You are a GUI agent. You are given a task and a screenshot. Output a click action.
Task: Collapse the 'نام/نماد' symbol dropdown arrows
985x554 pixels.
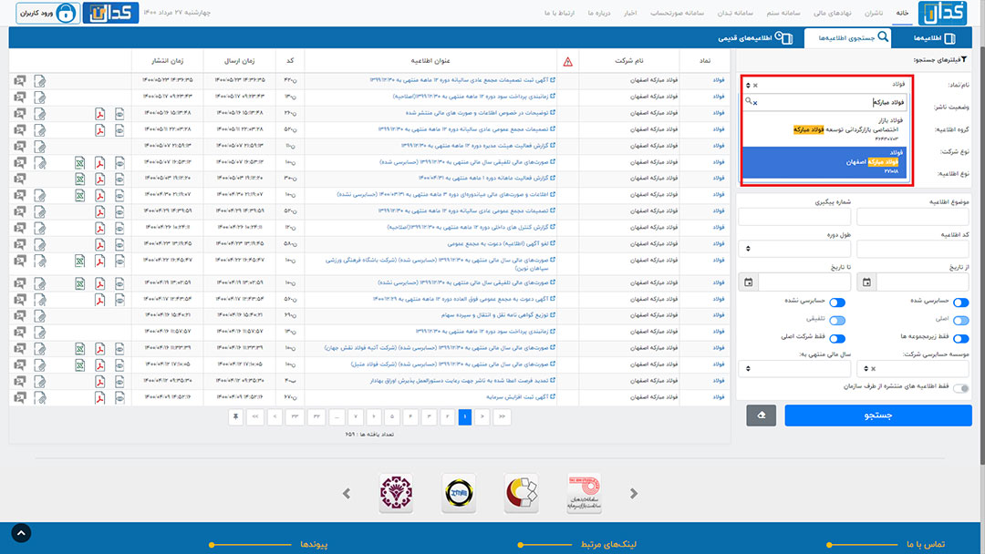coord(748,86)
